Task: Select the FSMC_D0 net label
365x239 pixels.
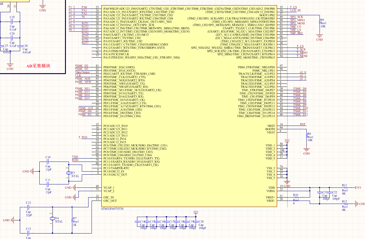Action: coord(85,111)
